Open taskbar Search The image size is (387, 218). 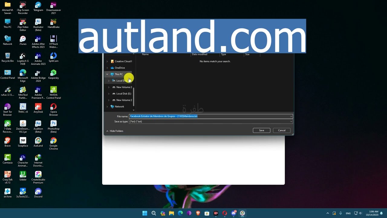click(154, 213)
